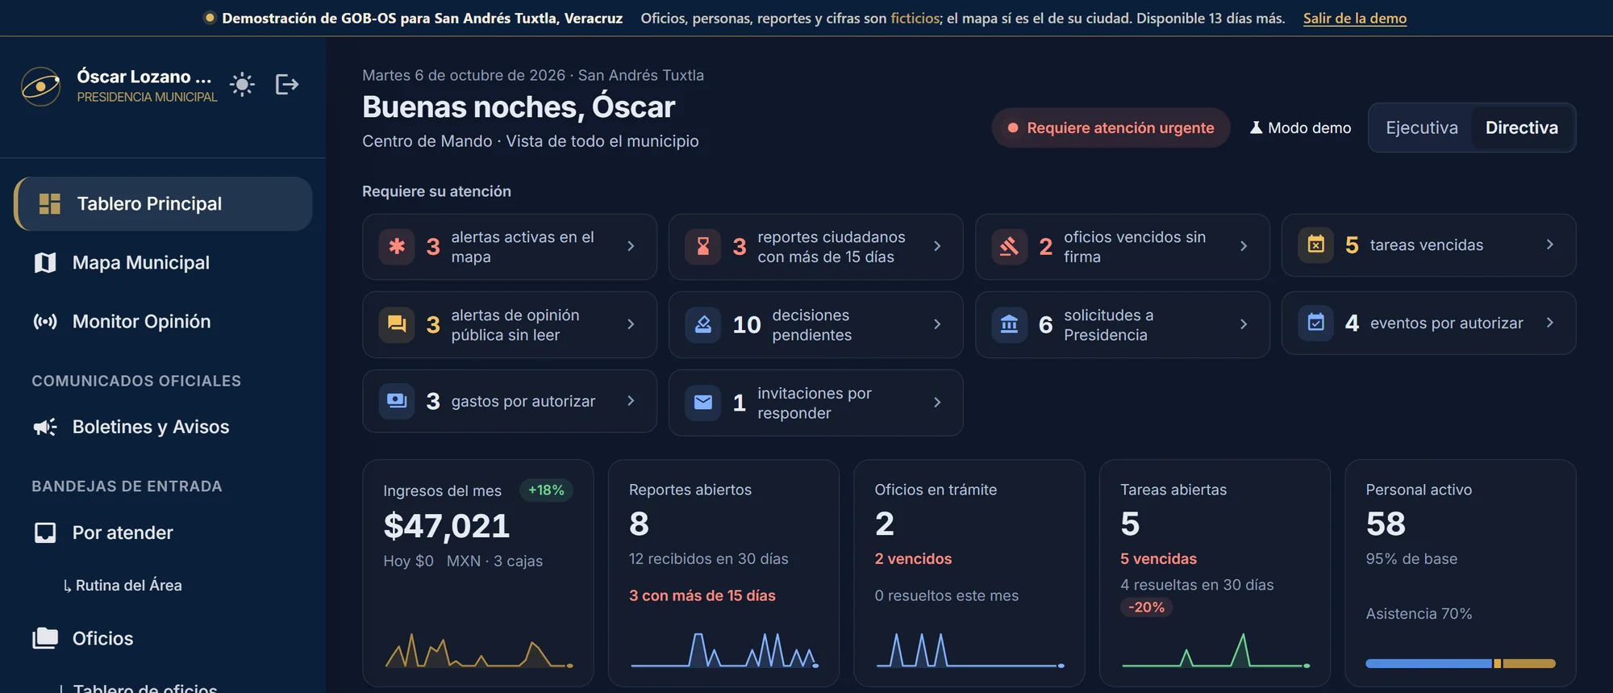The height and width of the screenshot is (693, 1613).
Task: Open Tablero Principal from the sidebar
Action: click(163, 204)
